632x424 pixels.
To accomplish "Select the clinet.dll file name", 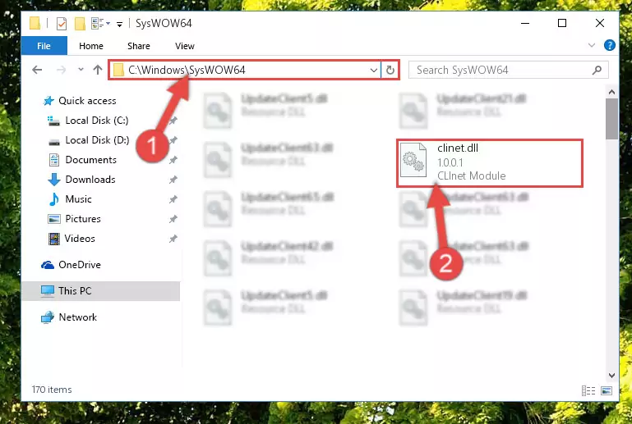I will click(458, 148).
